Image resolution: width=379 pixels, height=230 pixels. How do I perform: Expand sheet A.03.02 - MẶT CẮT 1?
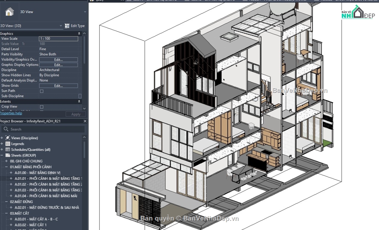click(x=11, y=225)
